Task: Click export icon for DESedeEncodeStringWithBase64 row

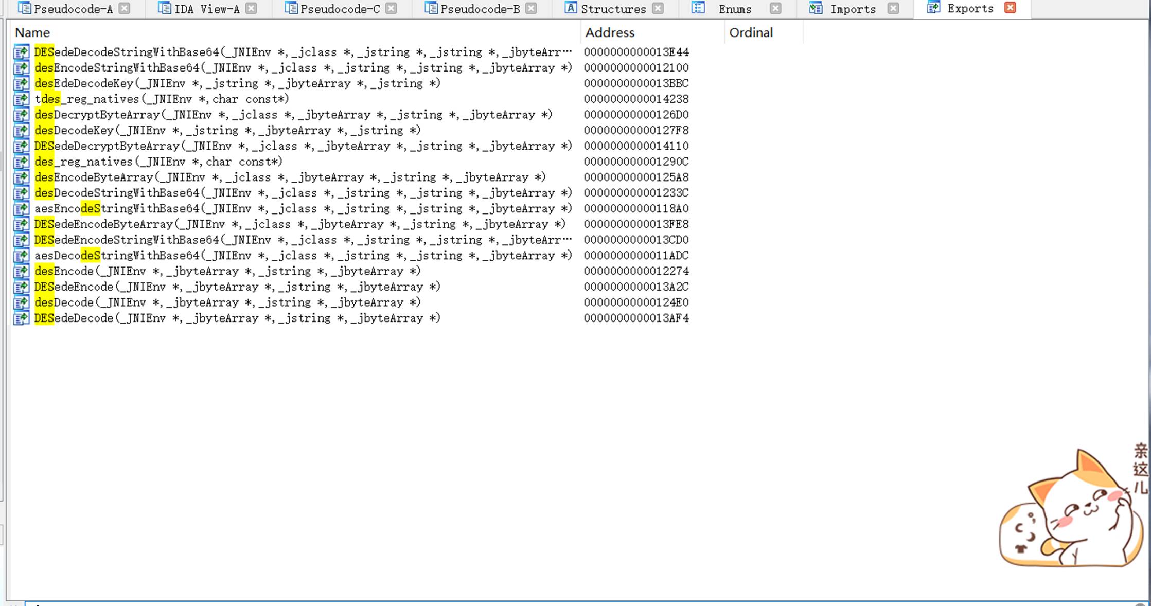Action: point(21,240)
